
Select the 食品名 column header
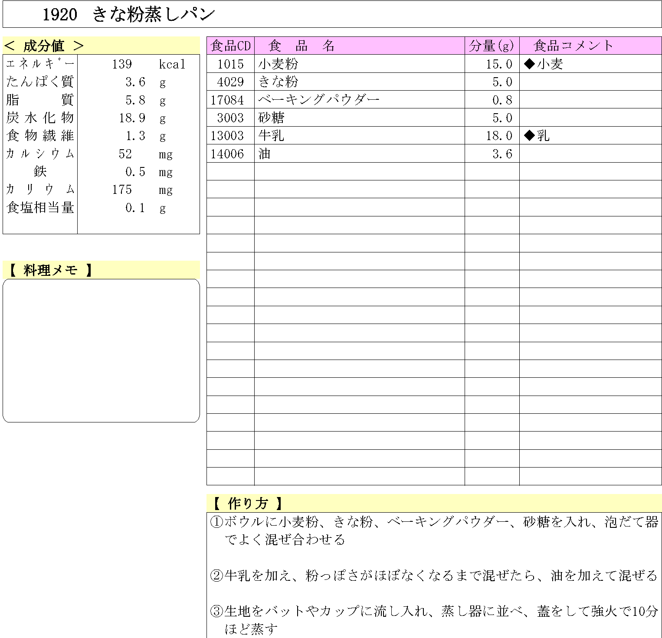302,46
